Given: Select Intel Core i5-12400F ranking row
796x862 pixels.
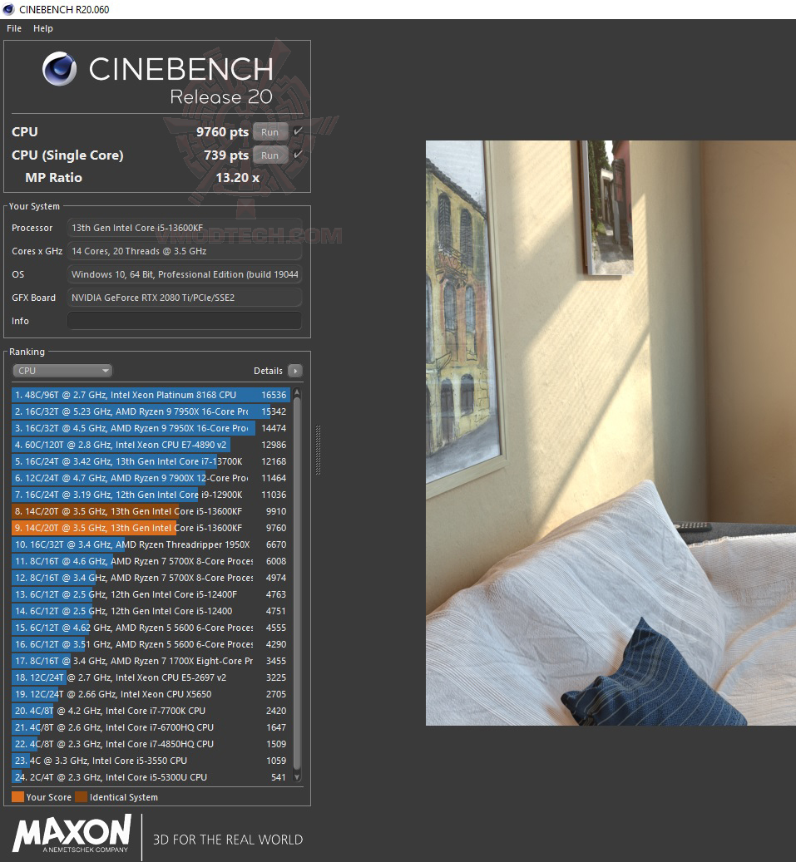Looking at the screenshot, I should 151,594.
